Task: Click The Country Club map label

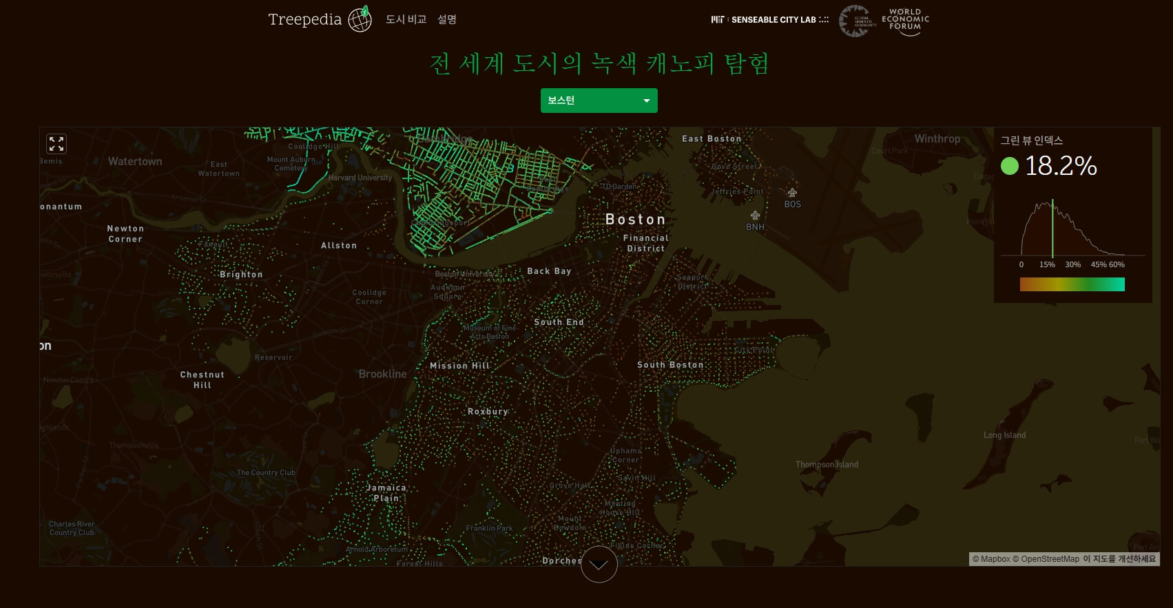Action: point(266,472)
